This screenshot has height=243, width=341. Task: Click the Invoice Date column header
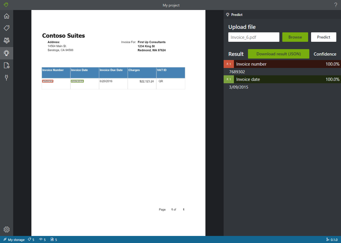tap(79, 70)
